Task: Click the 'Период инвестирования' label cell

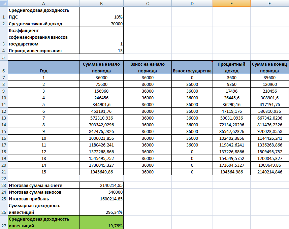Action: click(x=43, y=51)
